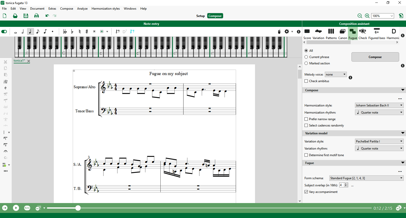This screenshot has width=406, height=218.
Task: Enable Determine first motif tone checkbox
Action: tap(306, 155)
